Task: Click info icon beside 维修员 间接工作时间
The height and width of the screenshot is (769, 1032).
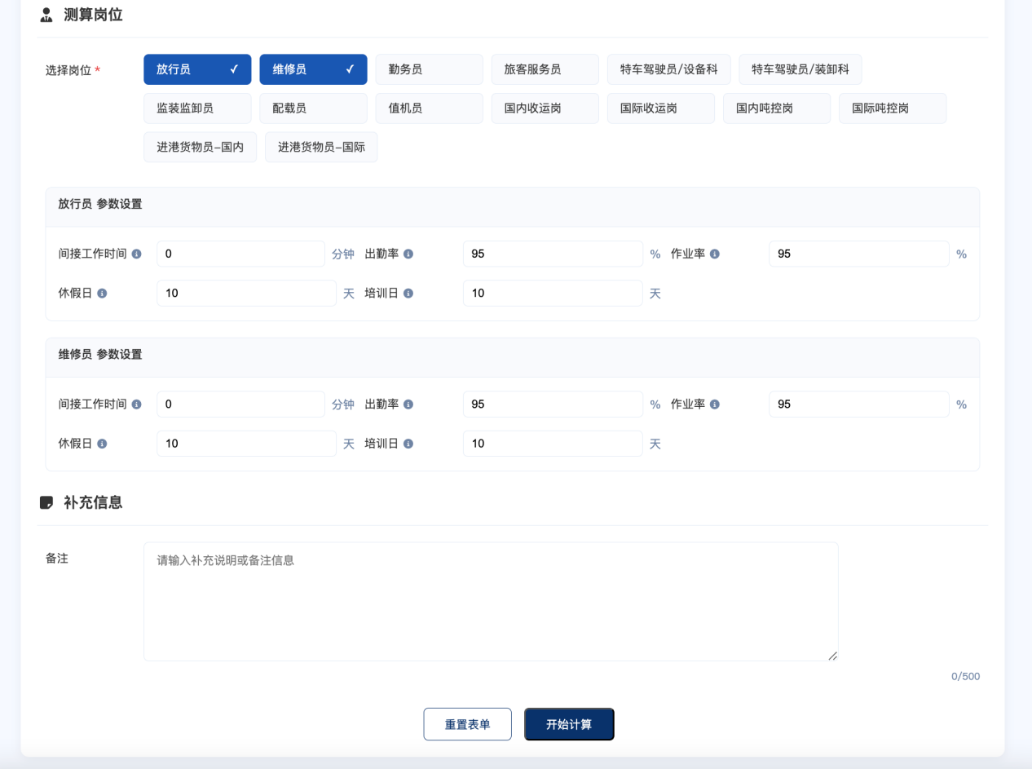Action: (x=136, y=404)
